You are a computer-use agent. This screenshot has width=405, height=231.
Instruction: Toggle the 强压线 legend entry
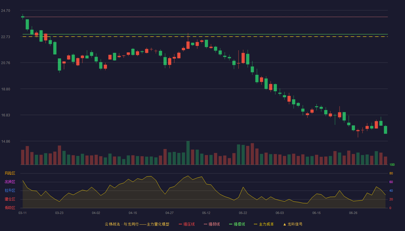(x=187, y=224)
